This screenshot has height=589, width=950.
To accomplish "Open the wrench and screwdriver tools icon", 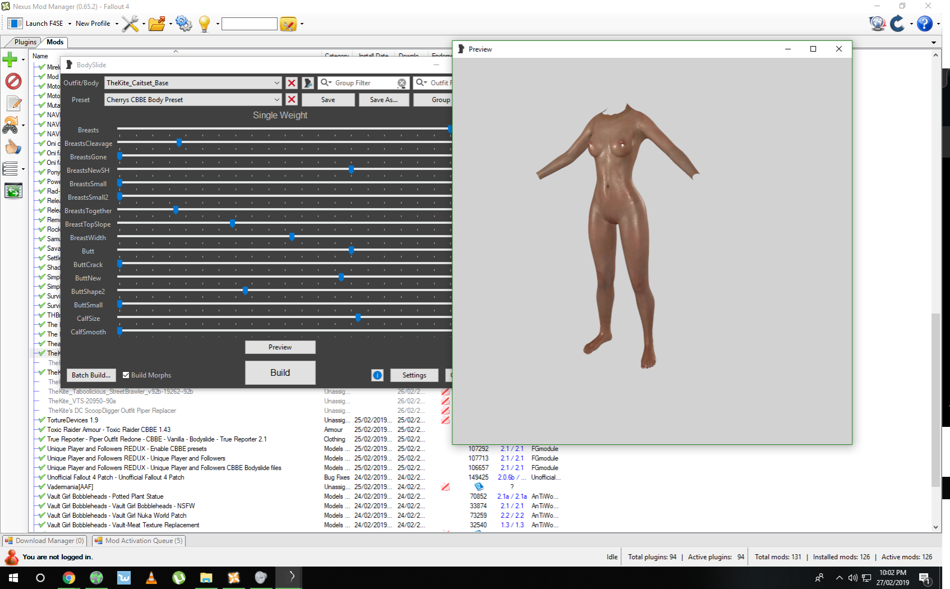I will point(130,24).
